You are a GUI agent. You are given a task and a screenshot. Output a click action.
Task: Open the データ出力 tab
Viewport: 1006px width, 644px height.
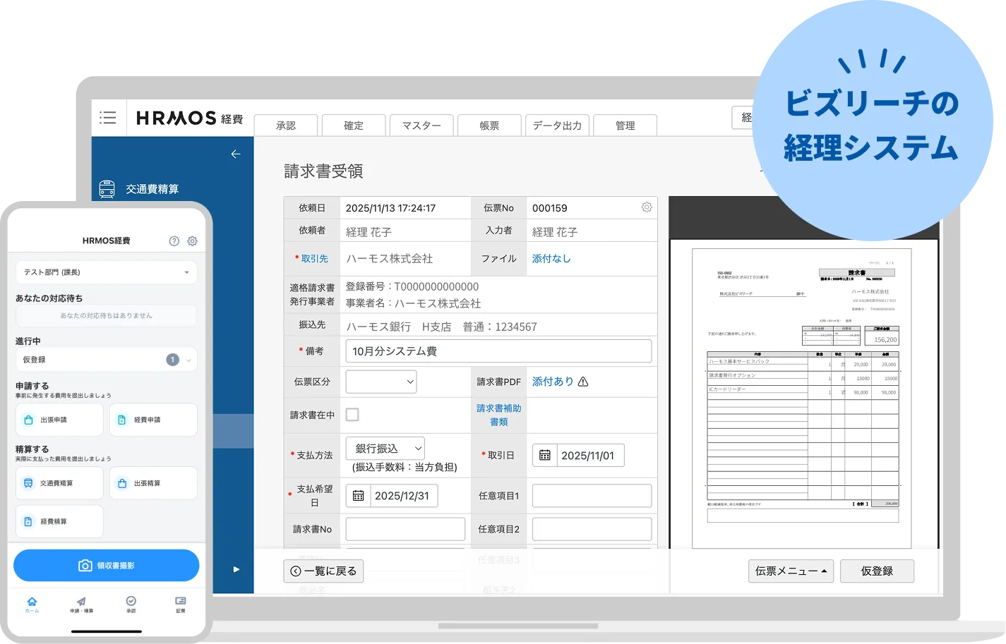(x=557, y=125)
